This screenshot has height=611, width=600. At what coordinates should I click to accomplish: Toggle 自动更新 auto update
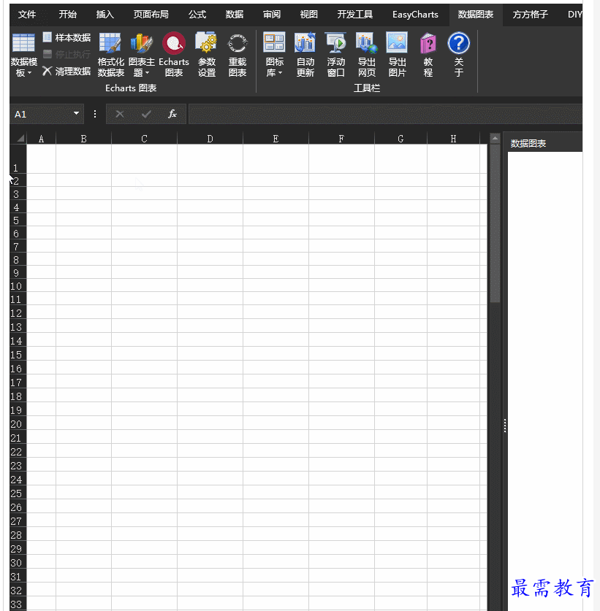305,55
